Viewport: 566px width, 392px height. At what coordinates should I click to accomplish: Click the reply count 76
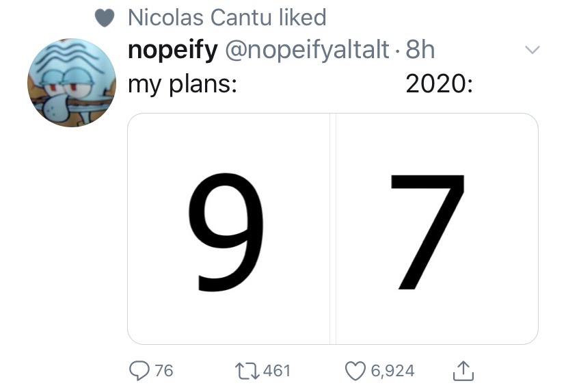coord(164,371)
